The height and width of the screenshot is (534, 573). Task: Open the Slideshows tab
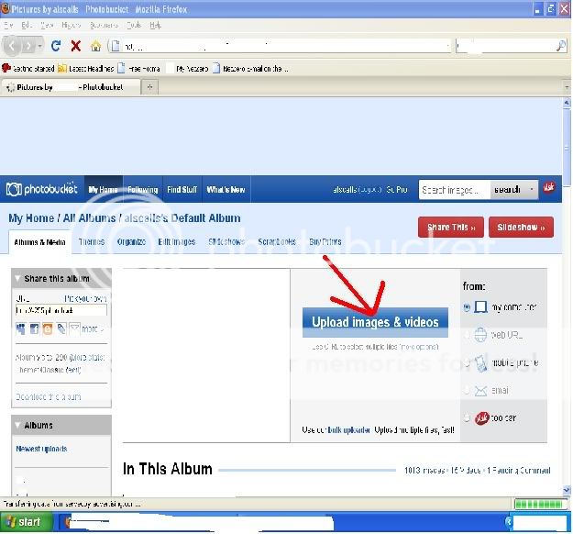coord(226,241)
